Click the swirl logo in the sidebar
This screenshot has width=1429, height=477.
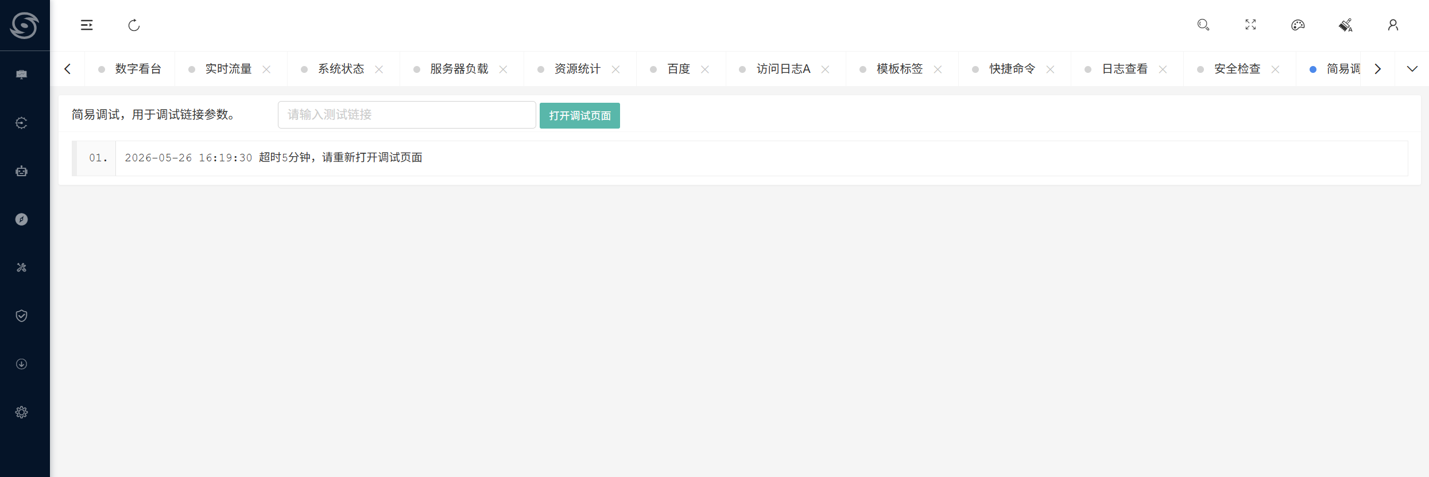24,25
